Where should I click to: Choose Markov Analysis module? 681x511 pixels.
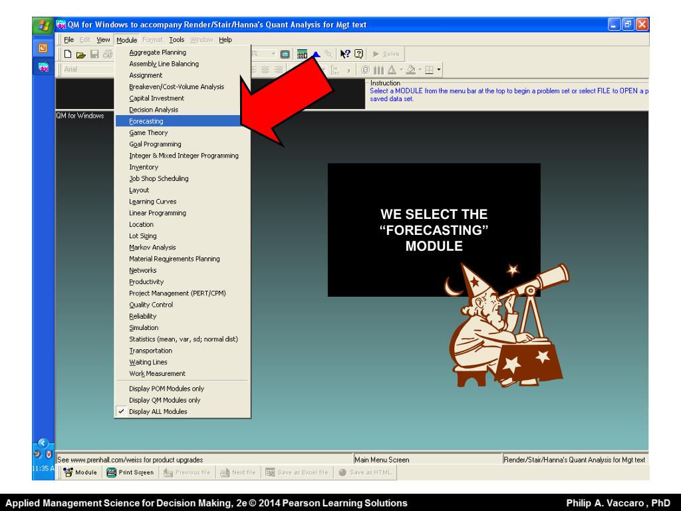click(x=152, y=248)
